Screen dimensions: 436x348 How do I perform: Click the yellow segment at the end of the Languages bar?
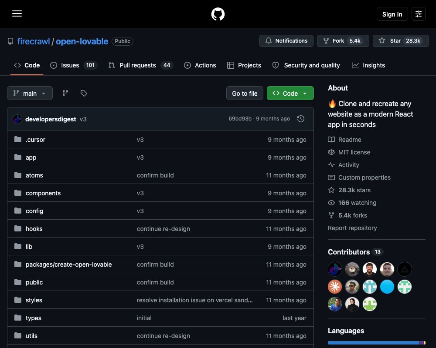pos(425,343)
